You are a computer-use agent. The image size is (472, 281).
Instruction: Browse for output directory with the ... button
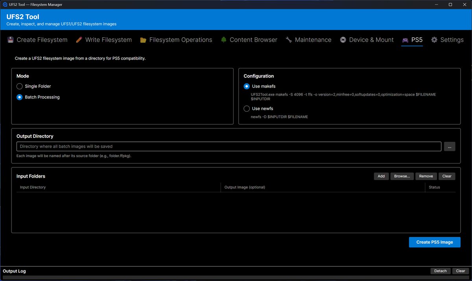[450, 146]
